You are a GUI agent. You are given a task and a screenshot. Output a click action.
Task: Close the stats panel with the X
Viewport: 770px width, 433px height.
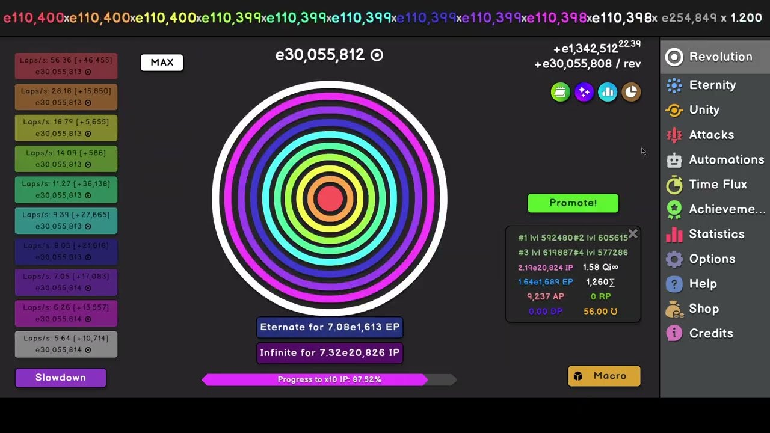(x=633, y=234)
